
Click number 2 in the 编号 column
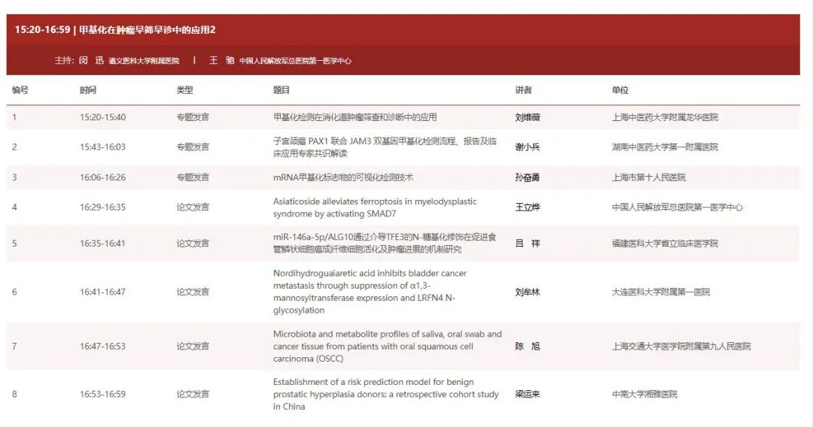tap(14, 147)
